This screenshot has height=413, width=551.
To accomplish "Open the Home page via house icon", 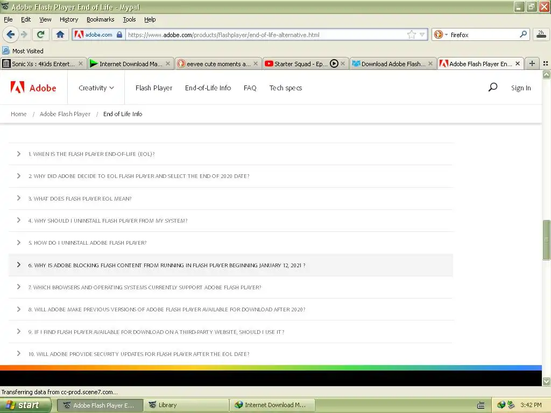I will pos(60,34).
